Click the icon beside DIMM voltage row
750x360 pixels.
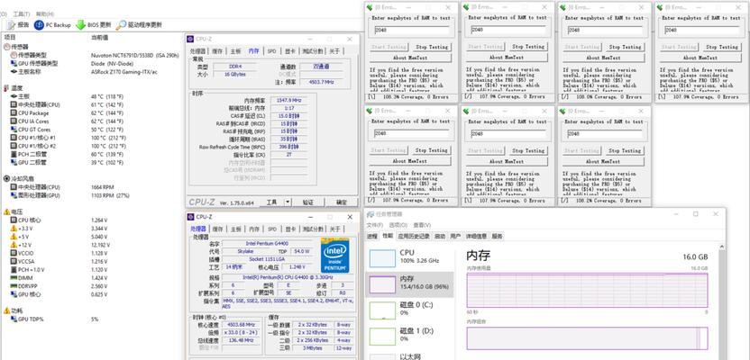point(14,278)
